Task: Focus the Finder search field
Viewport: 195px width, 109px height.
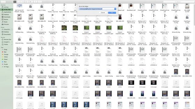Action: 179,2
